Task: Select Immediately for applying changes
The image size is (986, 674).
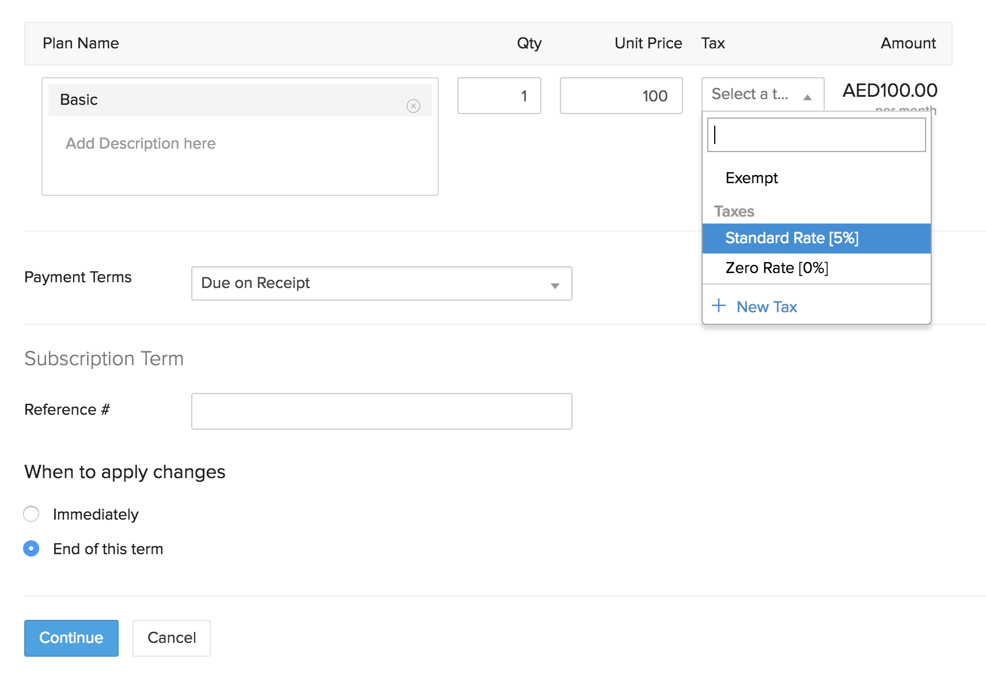Action: (x=31, y=514)
